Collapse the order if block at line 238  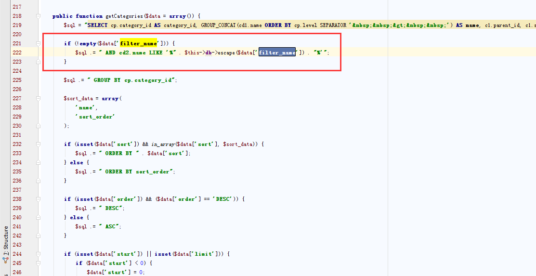39,199
